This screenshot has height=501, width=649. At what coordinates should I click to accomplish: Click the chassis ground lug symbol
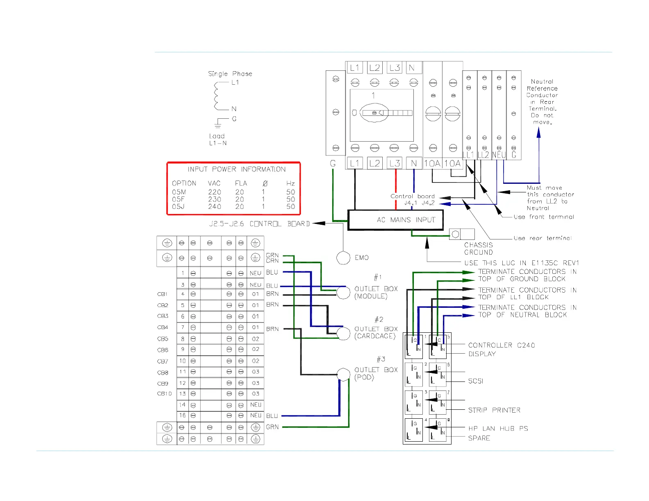[462, 235]
